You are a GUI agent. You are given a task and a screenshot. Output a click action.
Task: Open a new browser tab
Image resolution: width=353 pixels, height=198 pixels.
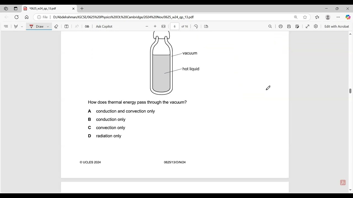[82, 9]
